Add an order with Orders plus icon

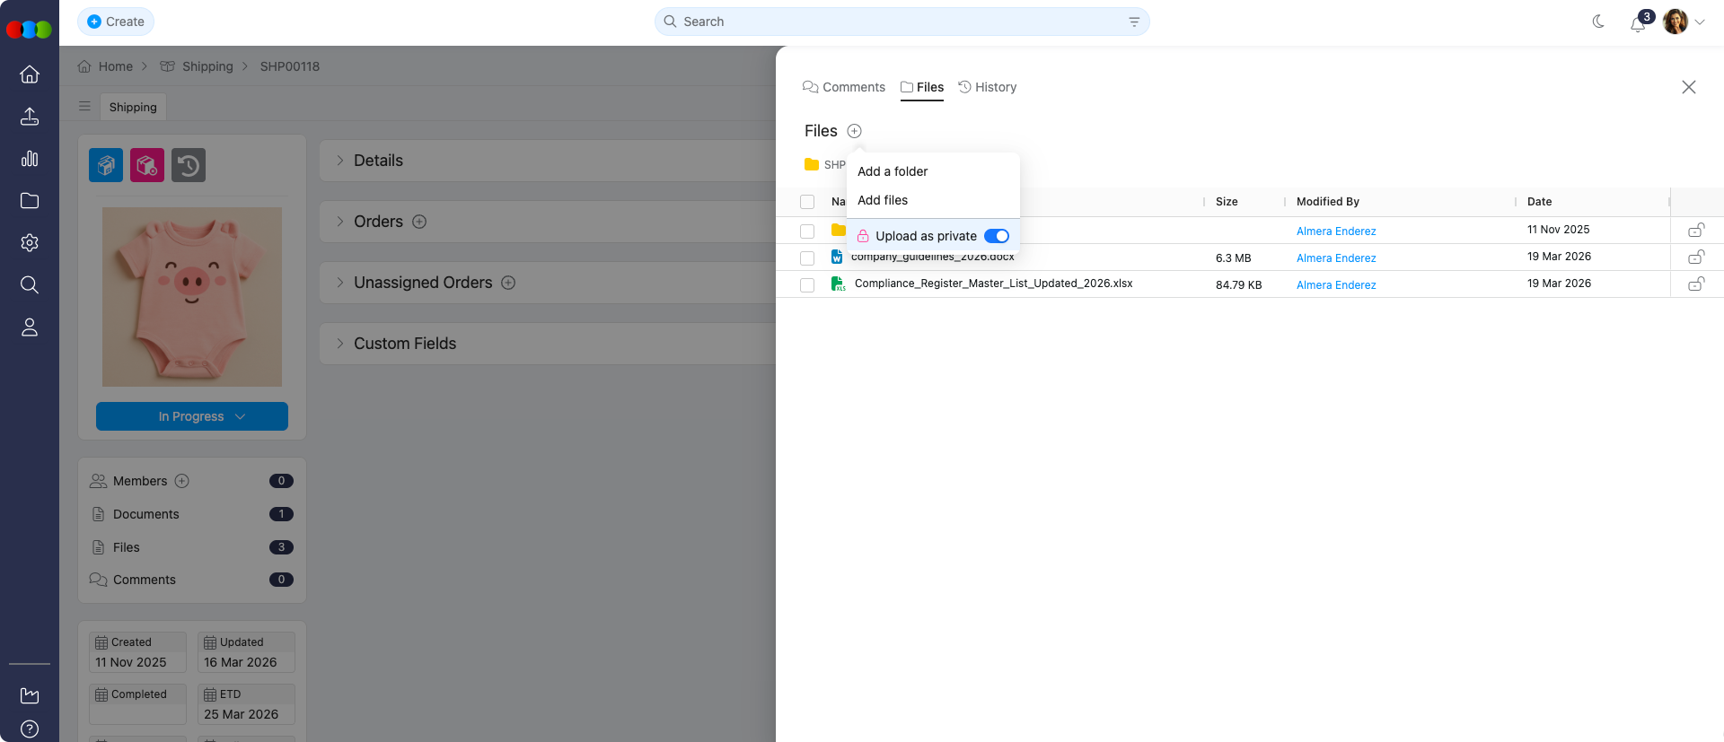[x=419, y=222]
